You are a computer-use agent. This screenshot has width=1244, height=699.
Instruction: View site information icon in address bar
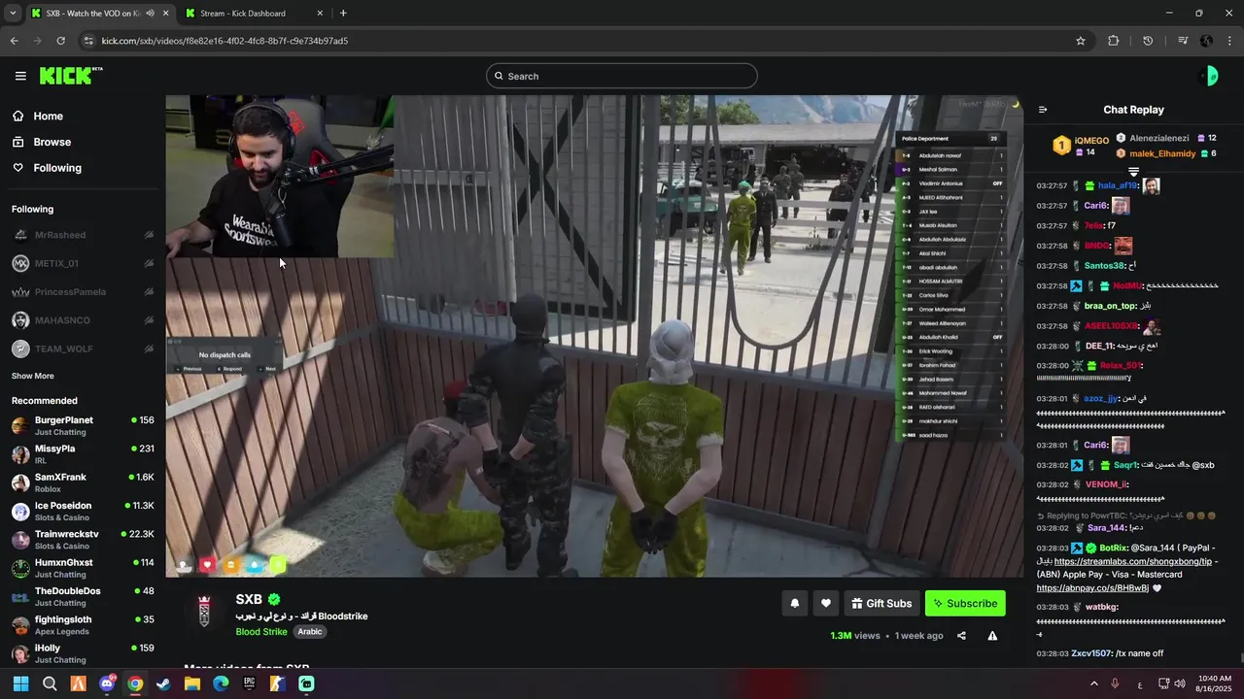88,41
